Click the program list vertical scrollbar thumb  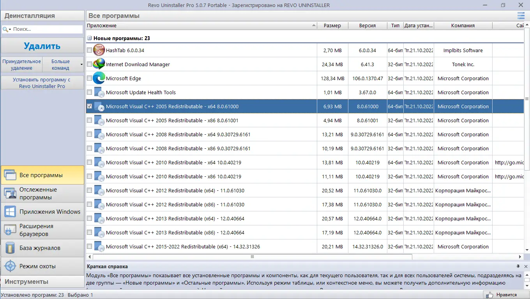[x=527, y=99]
